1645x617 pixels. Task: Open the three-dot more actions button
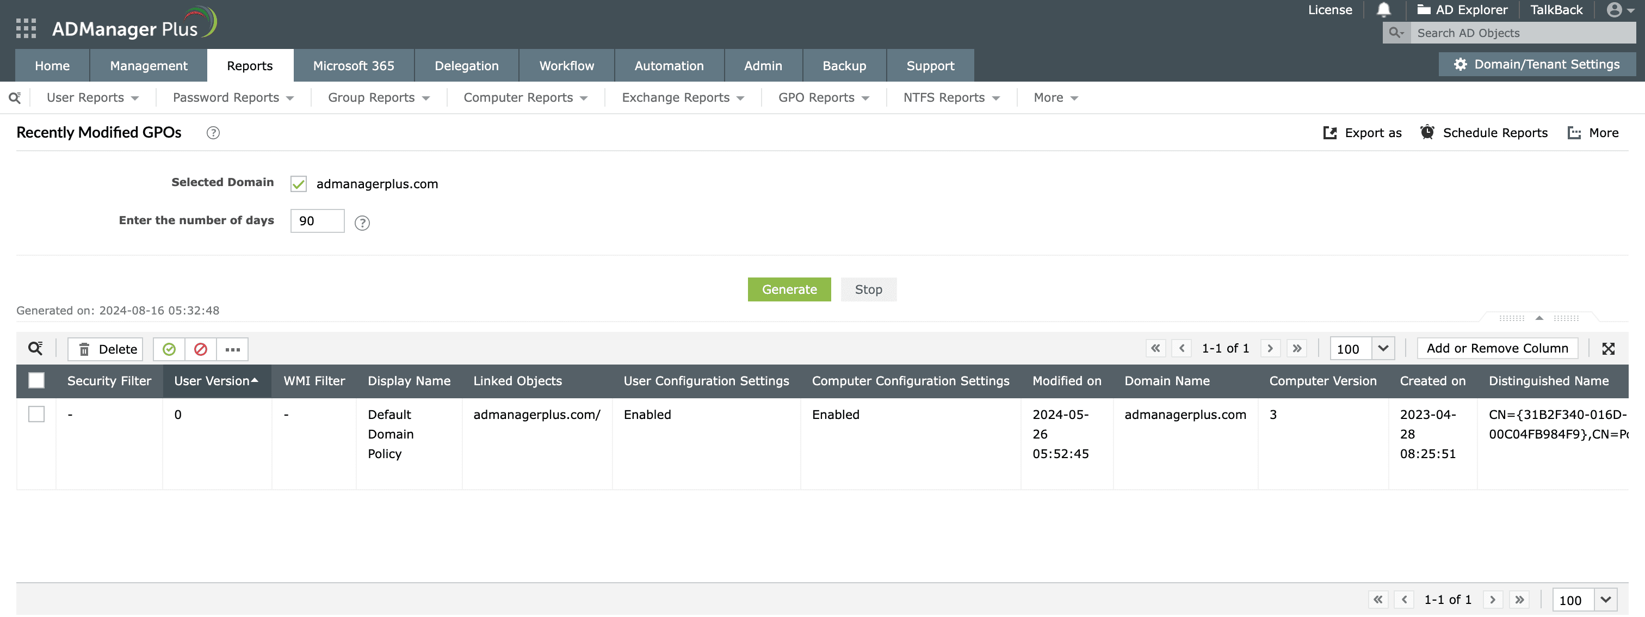(x=232, y=349)
